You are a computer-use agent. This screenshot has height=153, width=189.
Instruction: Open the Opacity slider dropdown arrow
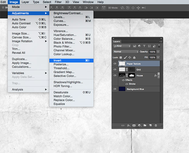[x=158, y=52]
